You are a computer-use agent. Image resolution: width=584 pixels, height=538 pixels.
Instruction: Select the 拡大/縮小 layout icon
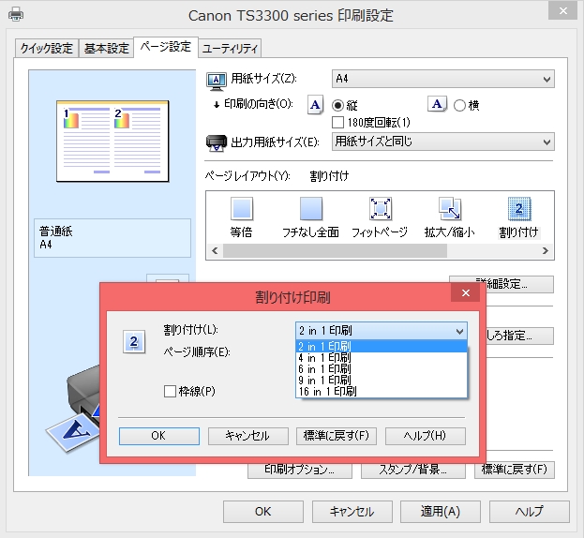point(450,208)
